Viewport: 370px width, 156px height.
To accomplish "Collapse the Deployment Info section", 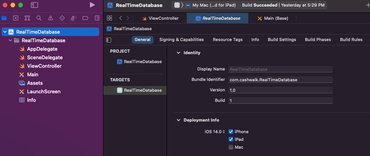I will [x=178, y=120].
